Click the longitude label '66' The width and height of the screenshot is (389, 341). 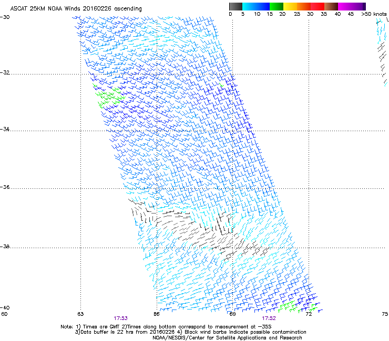156,314
